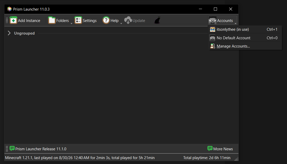
Task: Close the Prism Launcher window
Action: 231,9
